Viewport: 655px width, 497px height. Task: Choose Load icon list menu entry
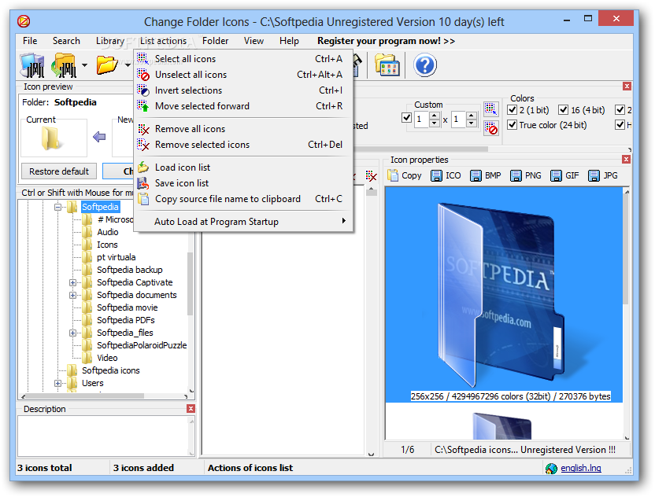point(243,168)
